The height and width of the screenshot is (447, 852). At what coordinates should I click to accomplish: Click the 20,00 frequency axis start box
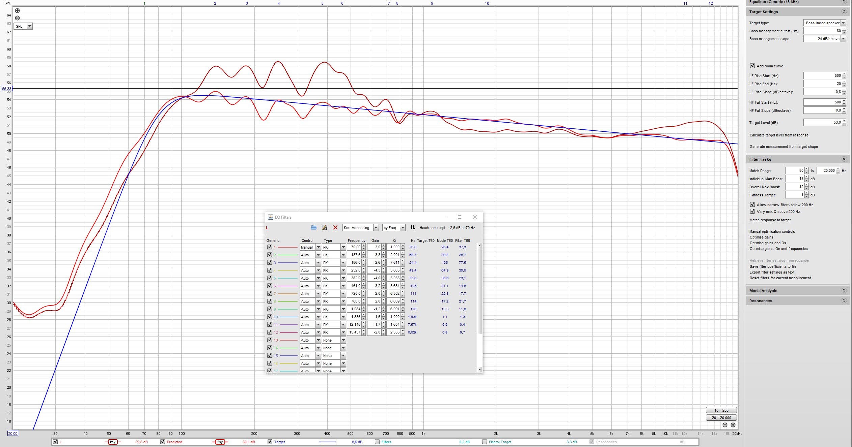13,434
